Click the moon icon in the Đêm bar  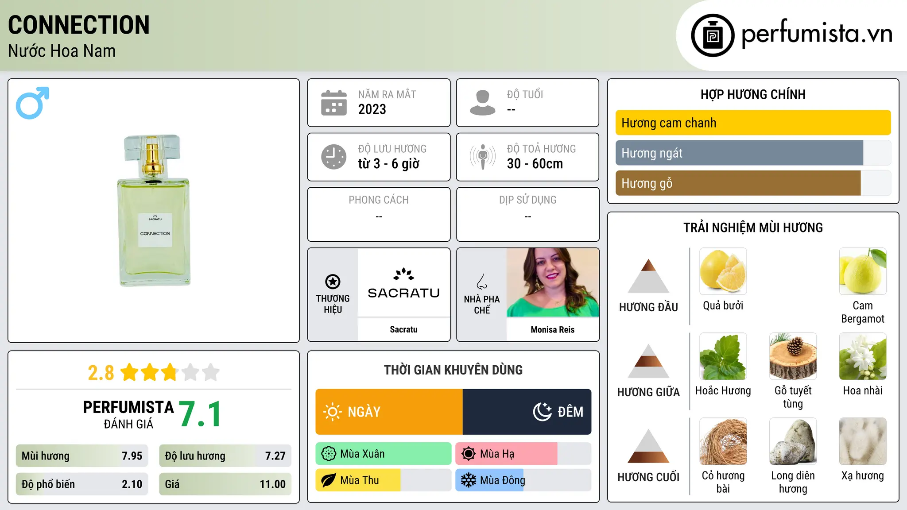(542, 412)
